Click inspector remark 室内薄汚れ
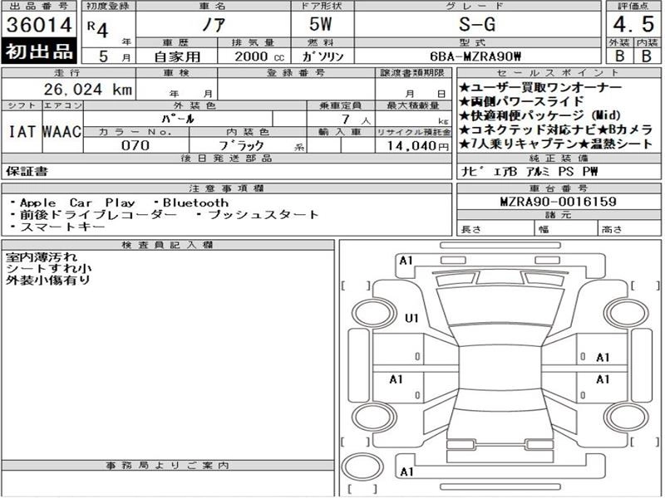Viewport: 665px width, 498px height. point(41,256)
